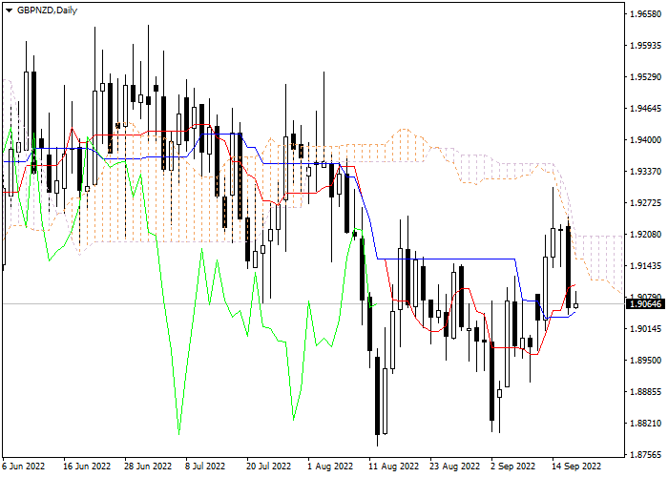Image resolution: width=668 pixels, height=477 pixels.
Task: Click the 1.89500 price scale value
Action: pos(645,361)
